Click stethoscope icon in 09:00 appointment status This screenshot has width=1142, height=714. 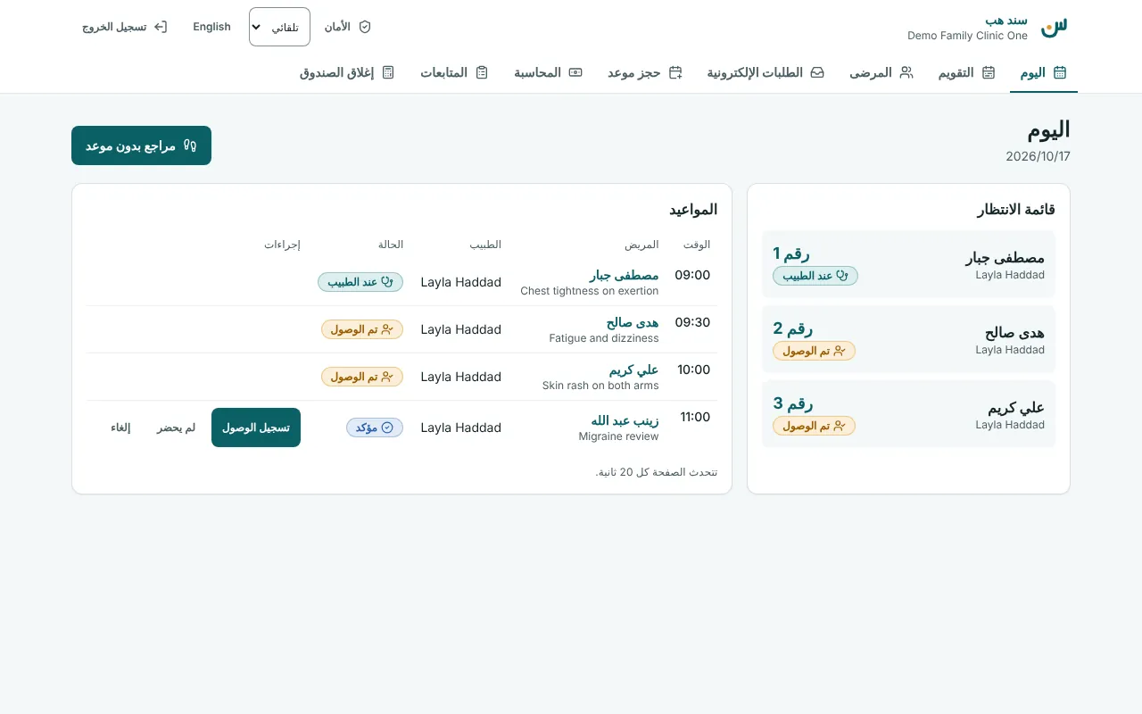[x=387, y=282]
